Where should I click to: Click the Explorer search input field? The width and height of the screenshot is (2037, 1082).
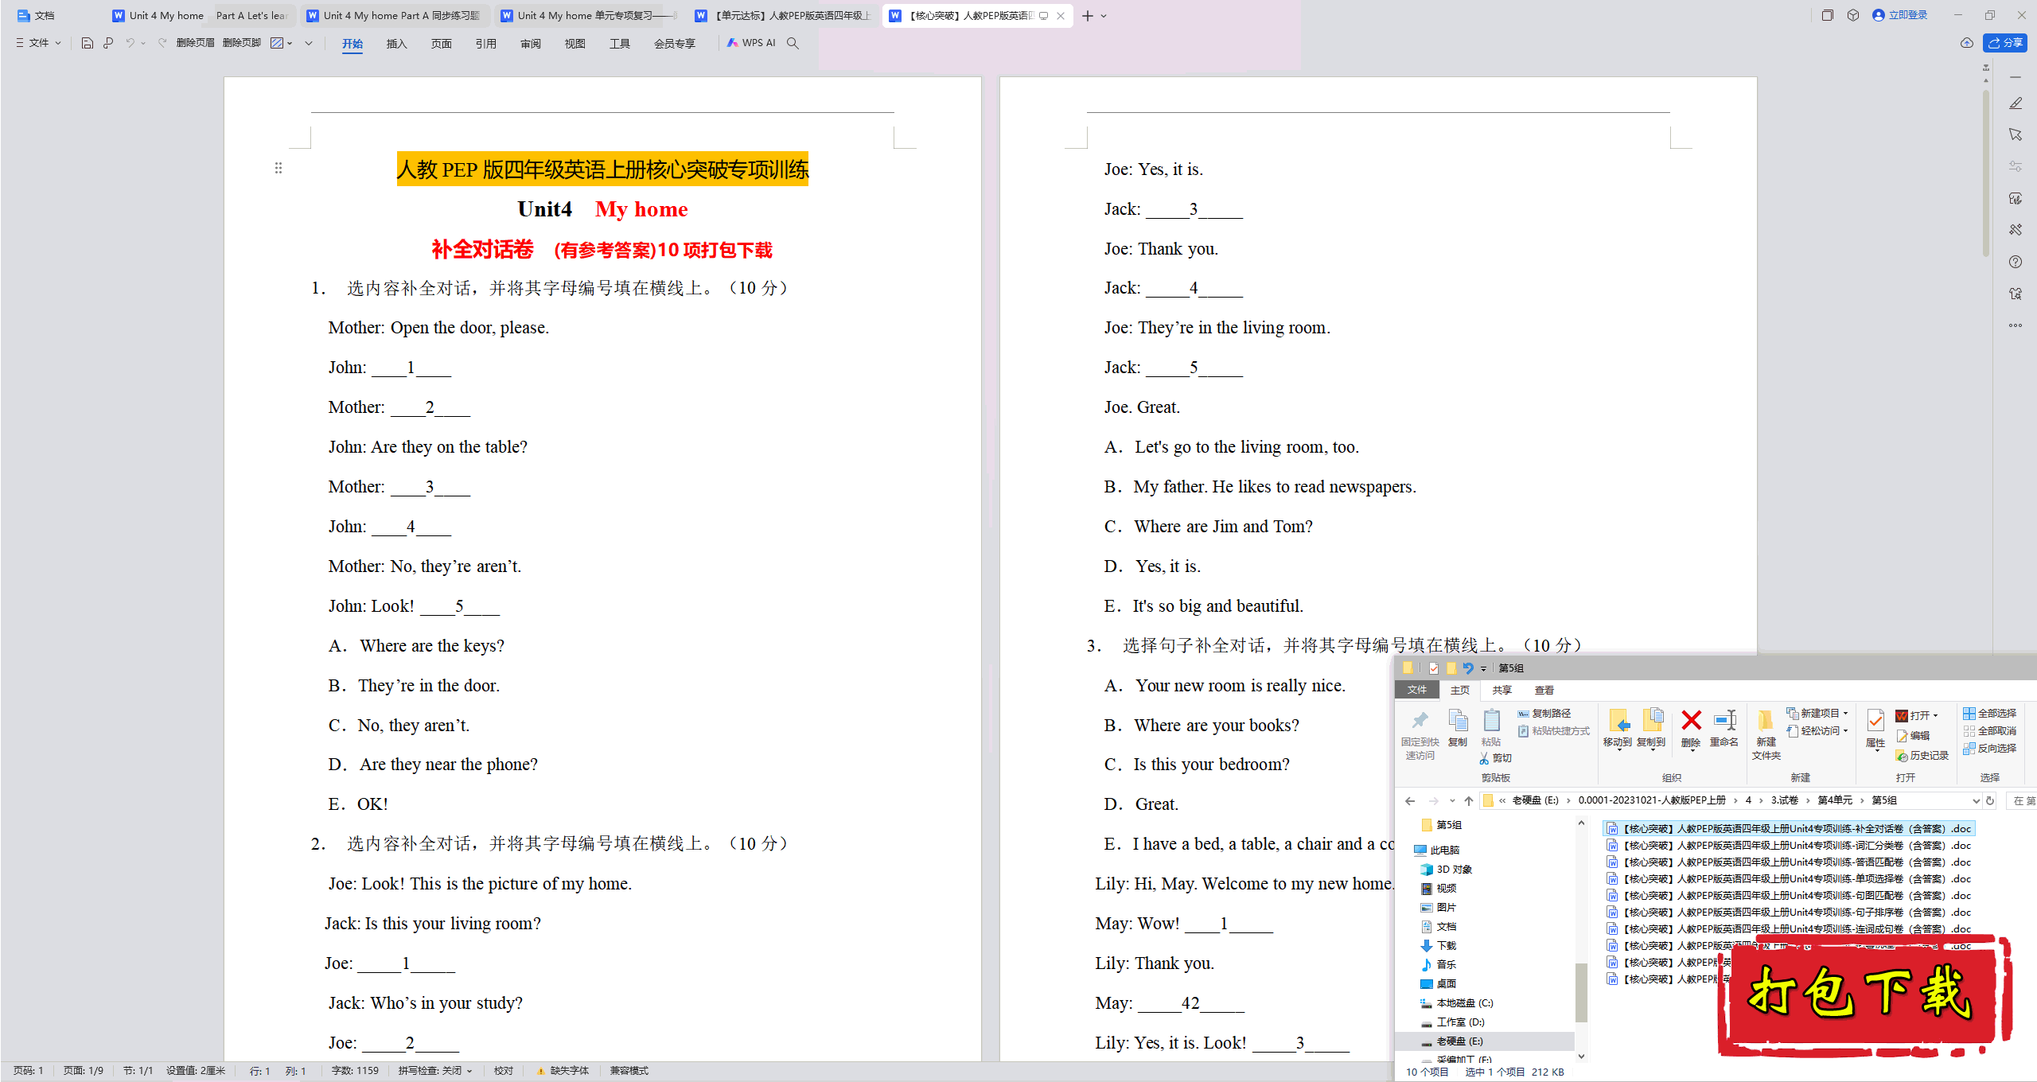pyautogui.click(x=2021, y=801)
